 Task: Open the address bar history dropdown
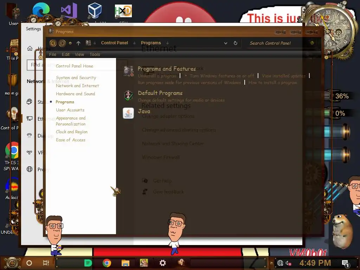[226, 43]
